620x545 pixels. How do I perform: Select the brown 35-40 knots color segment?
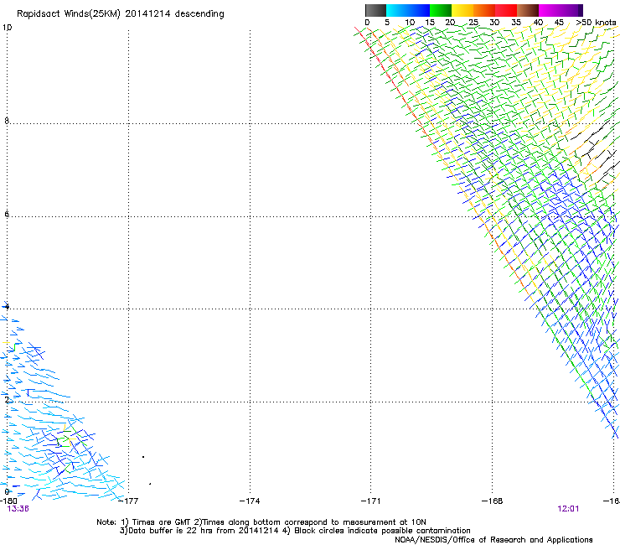click(x=528, y=10)
